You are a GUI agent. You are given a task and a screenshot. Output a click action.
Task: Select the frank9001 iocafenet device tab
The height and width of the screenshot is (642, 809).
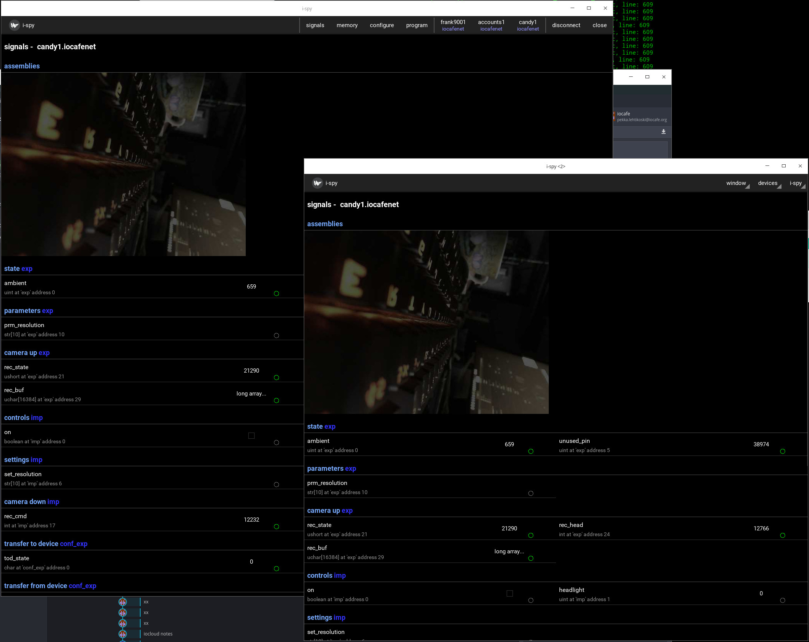453,25
